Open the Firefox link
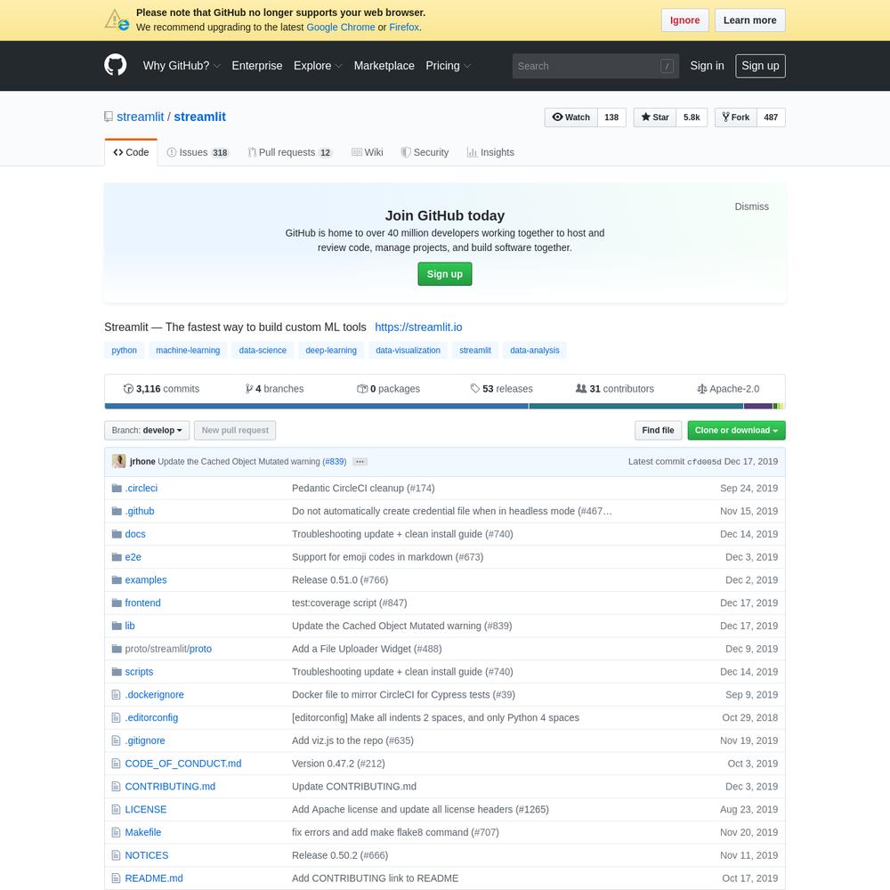This screenshot has width=890, height=890. pos(404,28)
